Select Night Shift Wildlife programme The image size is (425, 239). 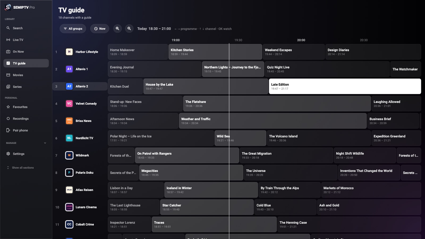pos(365,155)
